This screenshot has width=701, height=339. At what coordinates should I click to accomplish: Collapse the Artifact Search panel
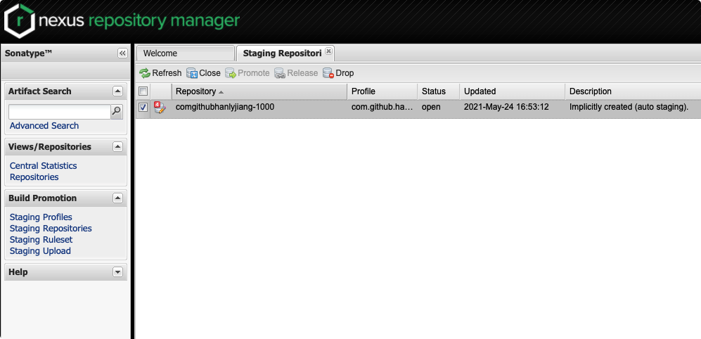pos(117,91)
